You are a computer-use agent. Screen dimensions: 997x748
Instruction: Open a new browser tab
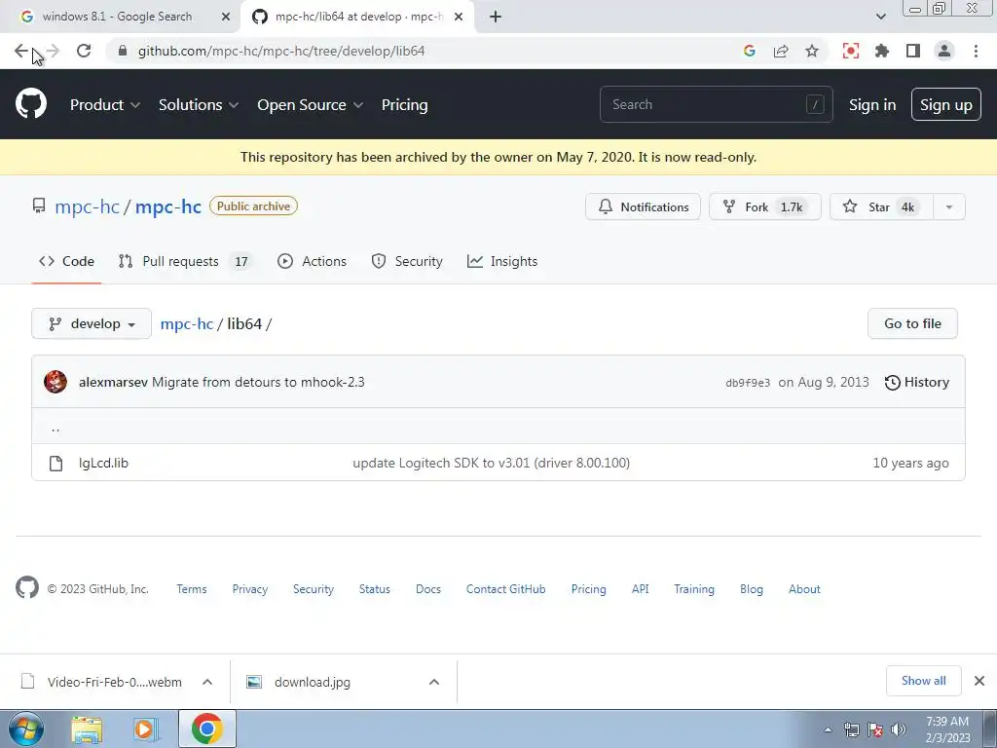coord(496,17)
